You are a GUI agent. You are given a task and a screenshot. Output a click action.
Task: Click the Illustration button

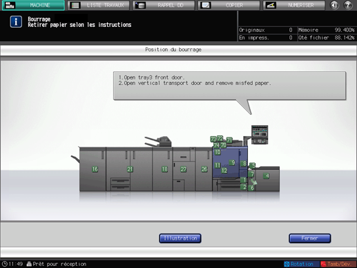click(x=180, y=238)
